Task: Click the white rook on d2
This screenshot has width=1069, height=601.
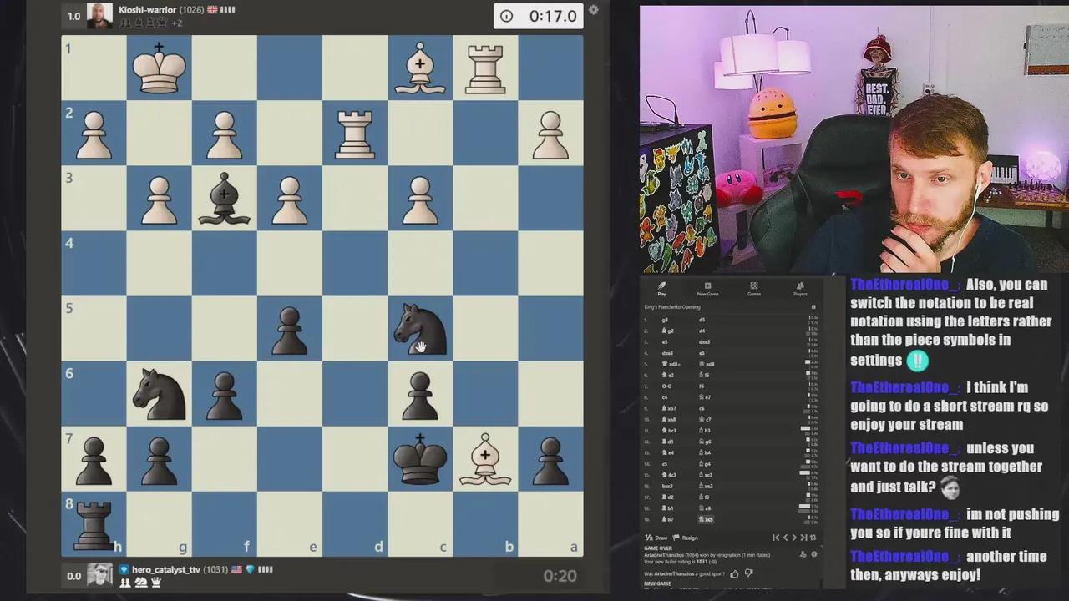Action: (x=355, y=133)
